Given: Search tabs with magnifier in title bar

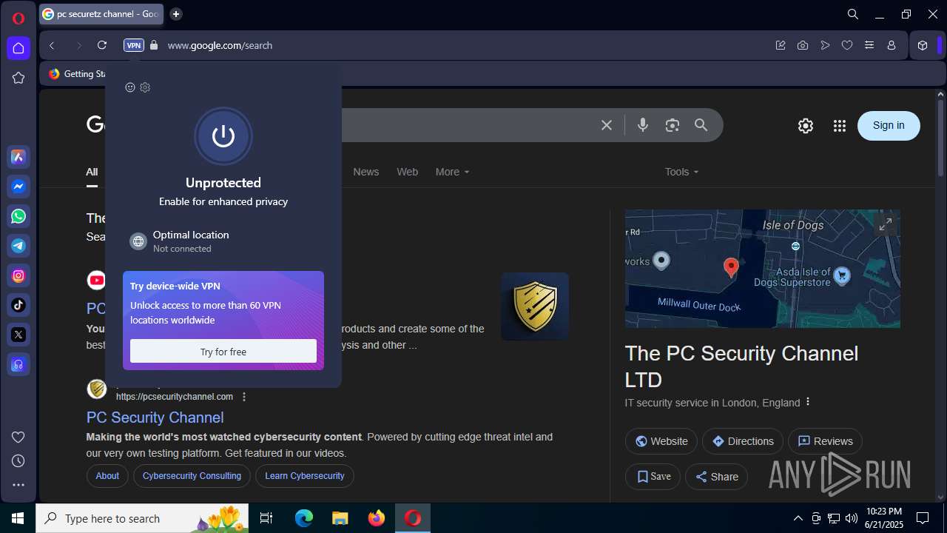Looking at the screenshot, I should 852,14.
